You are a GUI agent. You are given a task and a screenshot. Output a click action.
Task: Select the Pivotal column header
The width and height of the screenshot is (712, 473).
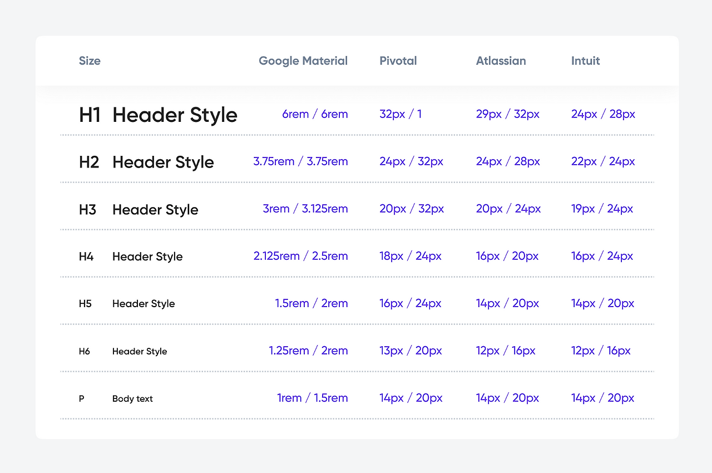(398, 61)
